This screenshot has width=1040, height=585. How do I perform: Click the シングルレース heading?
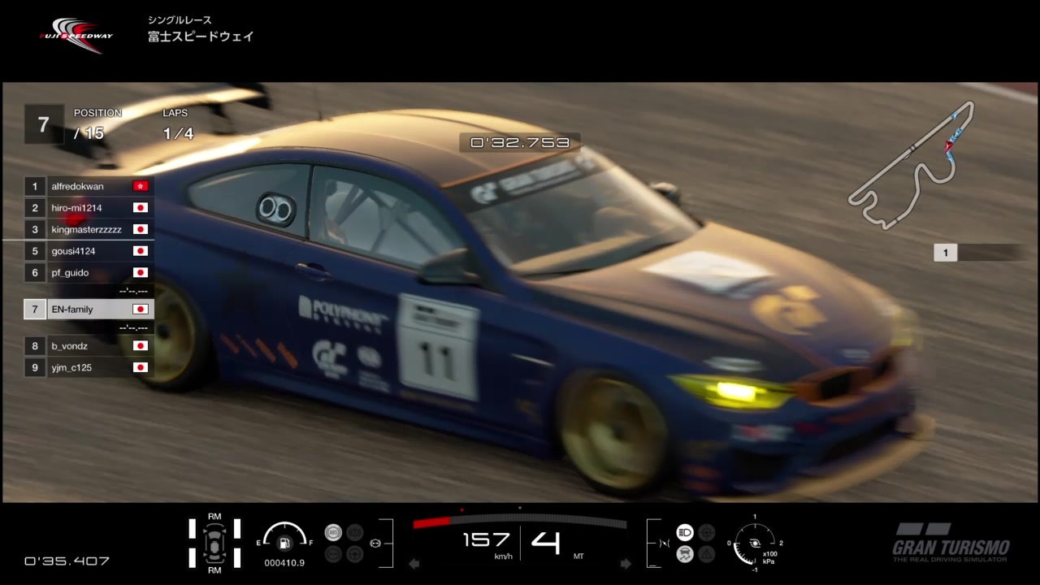coord(180,19)
